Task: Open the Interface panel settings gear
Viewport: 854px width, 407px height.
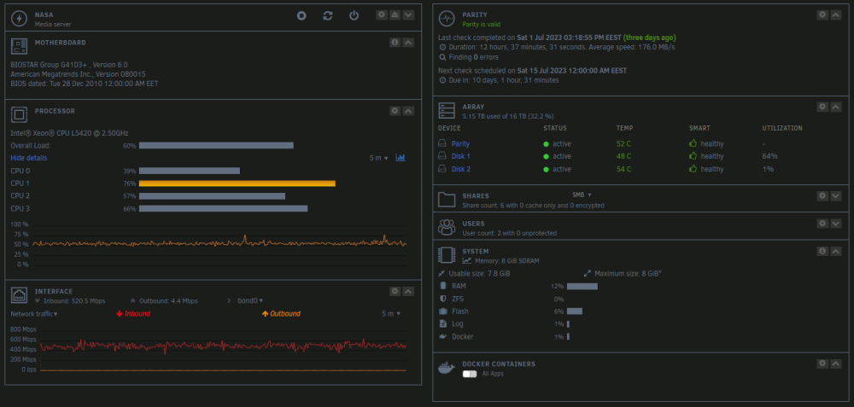Action: (395, 292)
